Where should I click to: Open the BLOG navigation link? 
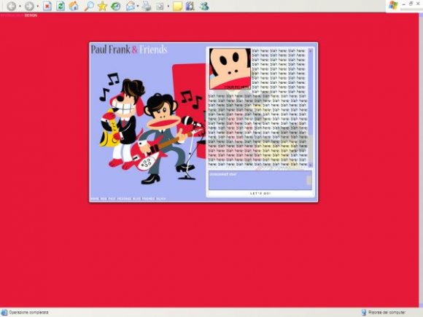click(137, 199)
